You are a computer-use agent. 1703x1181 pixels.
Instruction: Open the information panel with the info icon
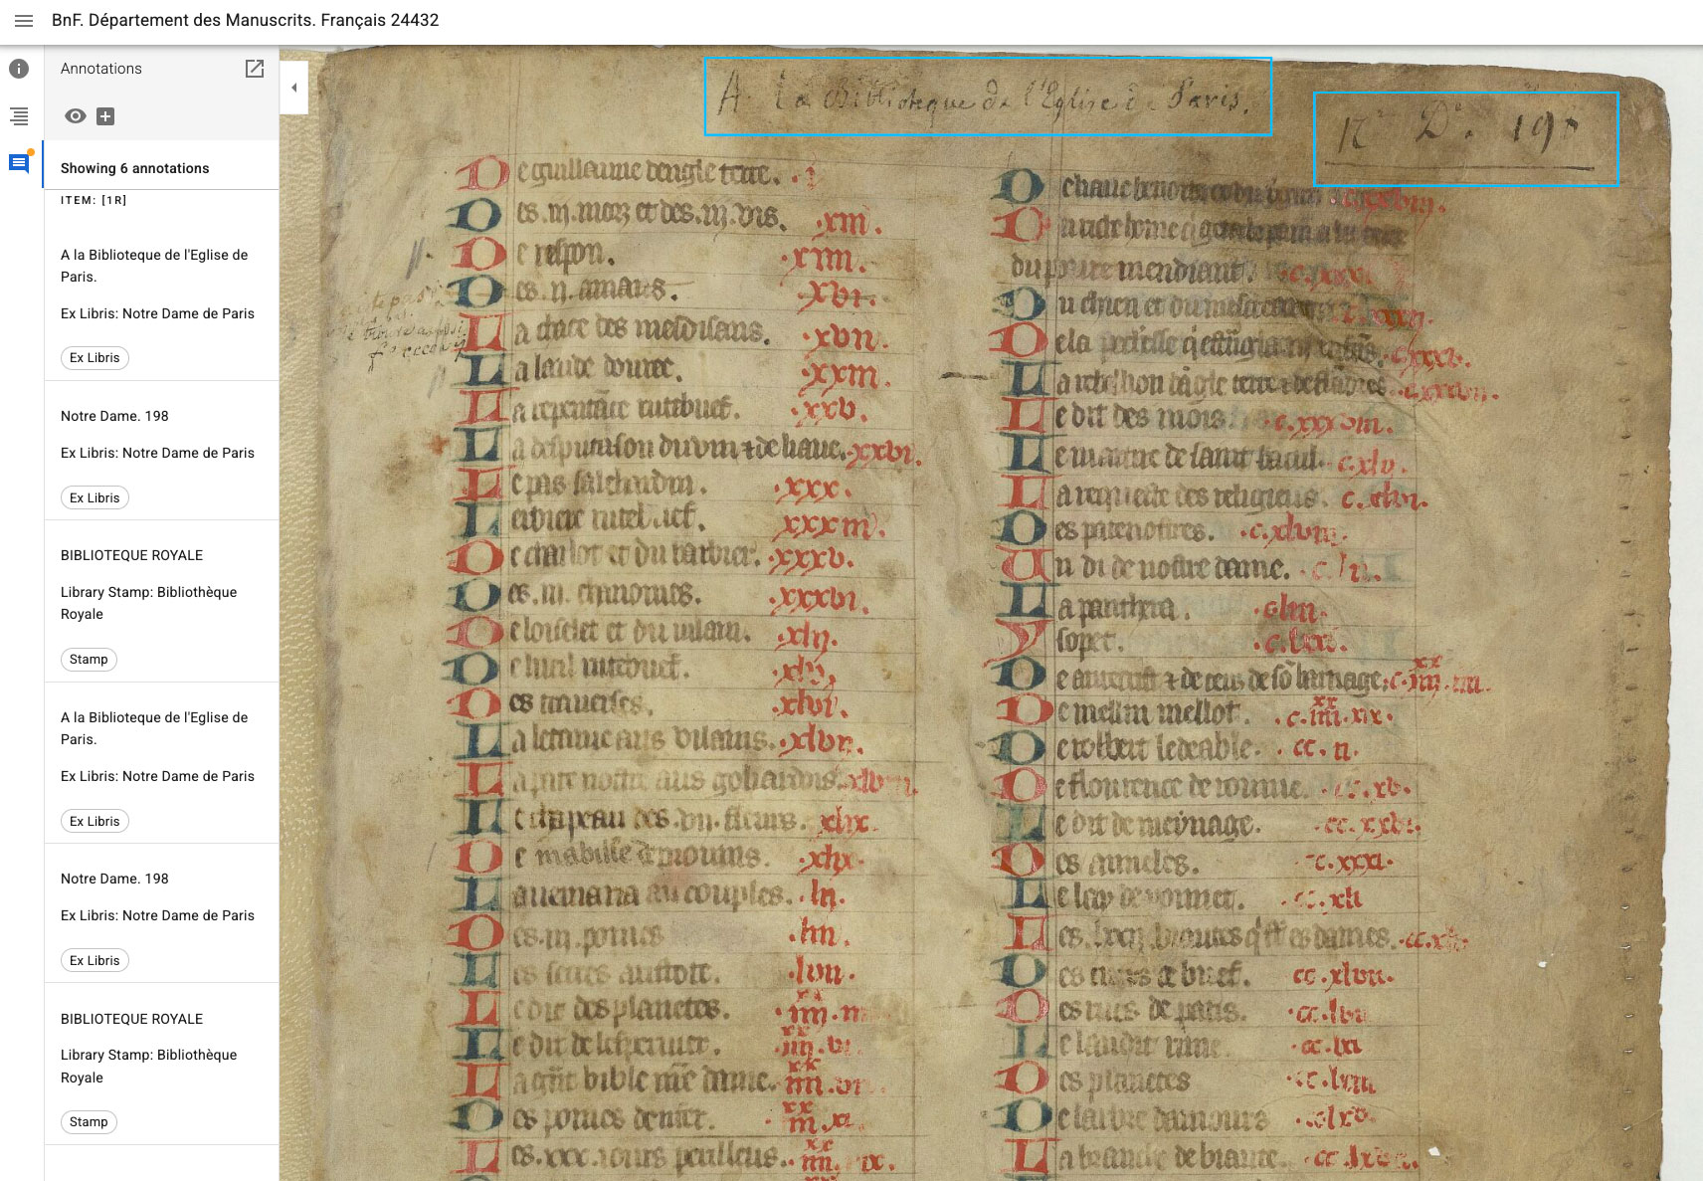(x=17, y=70)
